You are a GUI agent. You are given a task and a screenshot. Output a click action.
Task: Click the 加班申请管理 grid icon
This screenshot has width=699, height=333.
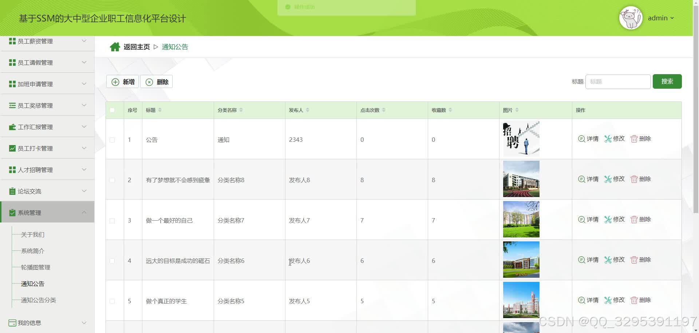12,84
